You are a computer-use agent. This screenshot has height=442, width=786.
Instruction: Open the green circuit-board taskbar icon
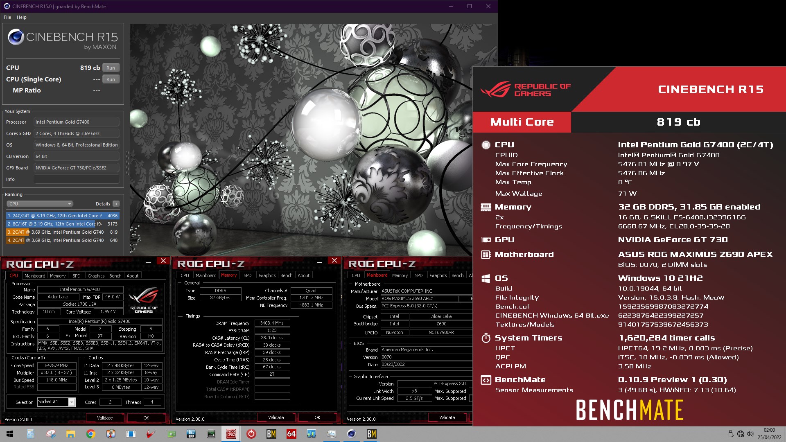point(171,434)
